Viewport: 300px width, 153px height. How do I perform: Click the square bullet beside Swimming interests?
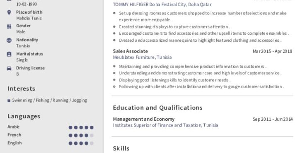9,100
